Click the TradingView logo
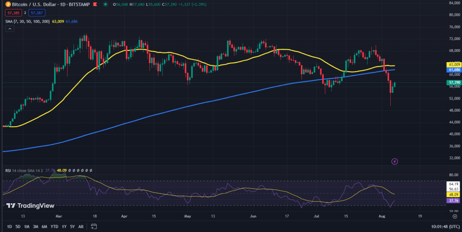The height and width of the screenshot is (232, 462). point(30,205)
